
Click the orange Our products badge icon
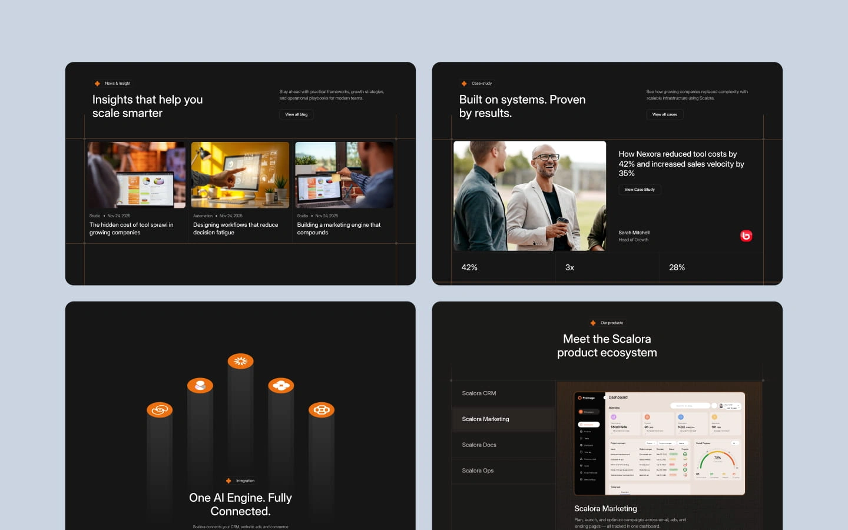[593, 323]
